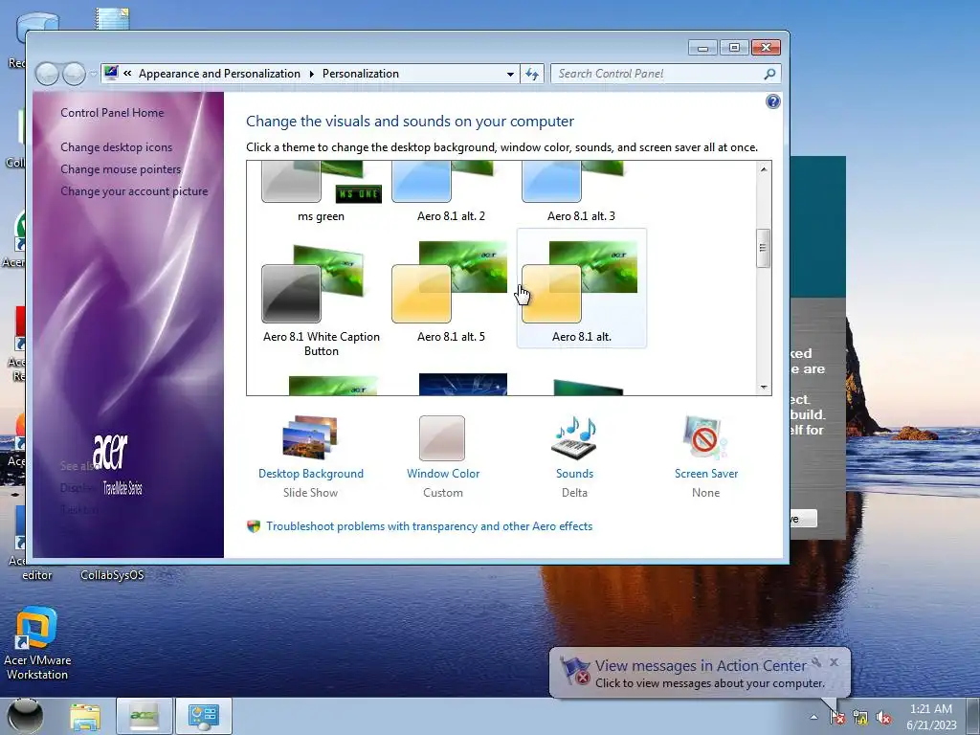
Task: Click the Personalization breadcrumb
Action: [361, 74]
